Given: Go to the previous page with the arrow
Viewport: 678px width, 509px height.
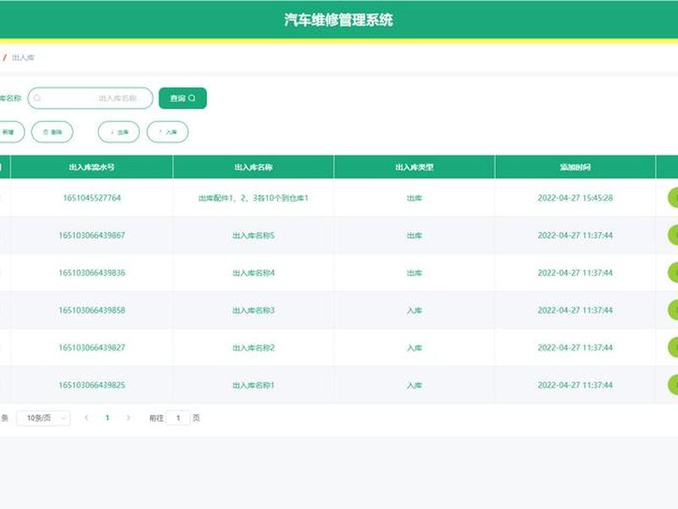Looking at the screenshot, I should (87, 418).
